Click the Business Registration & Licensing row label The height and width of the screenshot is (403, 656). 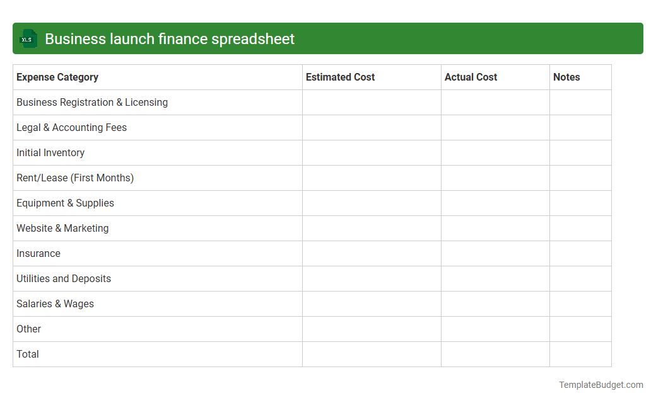click(x=92, y=102)
